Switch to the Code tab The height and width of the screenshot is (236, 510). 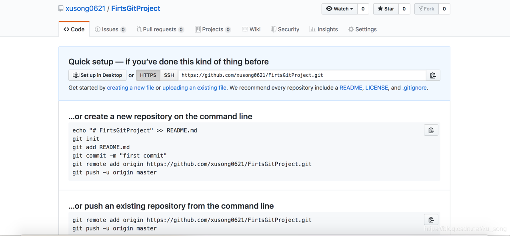tap(74, 29)
